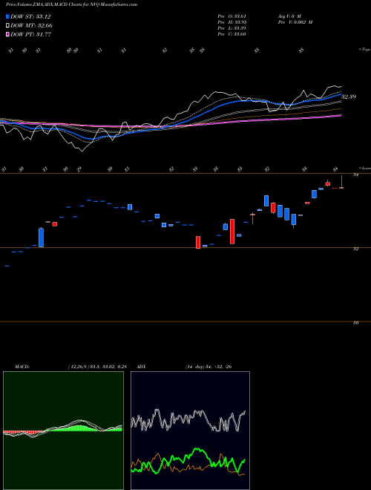Select the 'DOW MT: 32.66' legend text
The image size is (371, 490).
pos(31,26)
